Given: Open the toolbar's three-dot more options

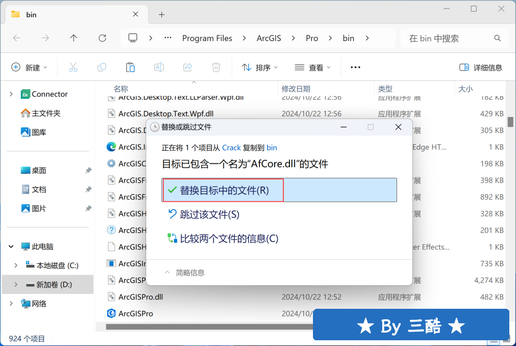Looking at the screenshot, I should [355, 67].
